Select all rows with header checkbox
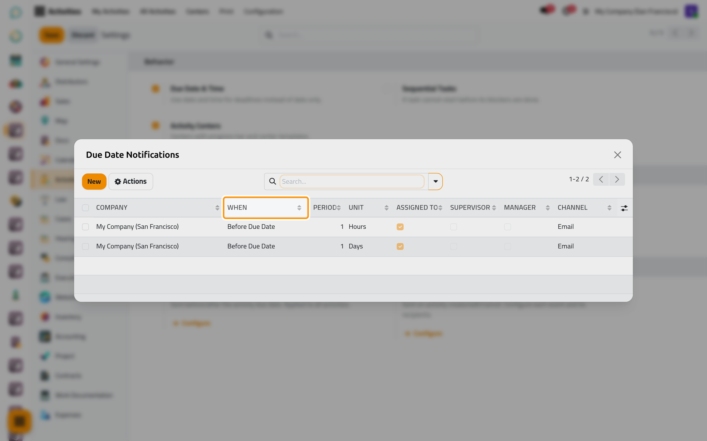The image size is (707, 441). pos(85,208)
